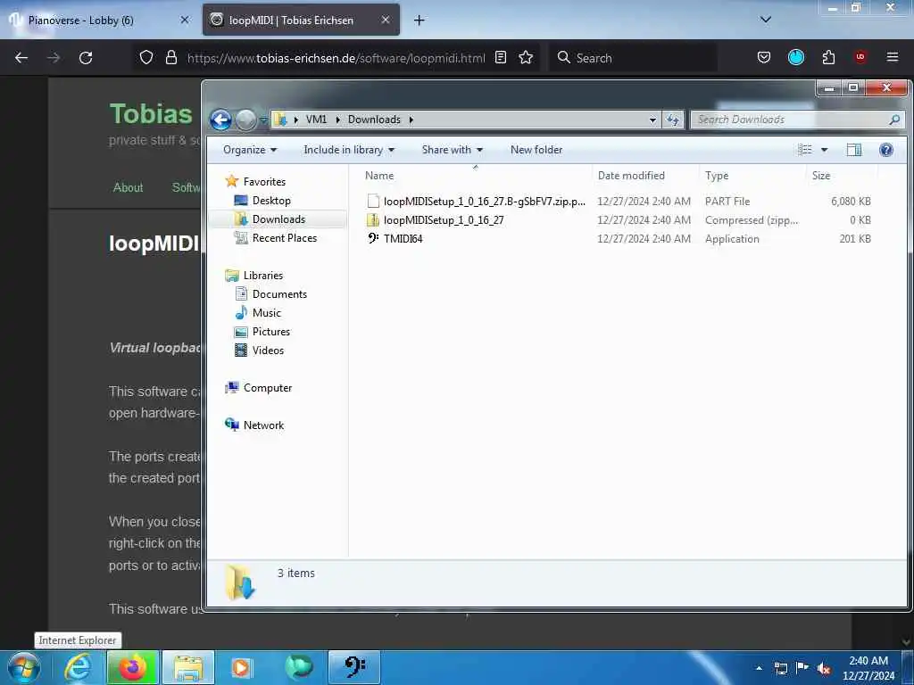Open Documents library
The image size is (914, 685).
[x=279, y=294]
